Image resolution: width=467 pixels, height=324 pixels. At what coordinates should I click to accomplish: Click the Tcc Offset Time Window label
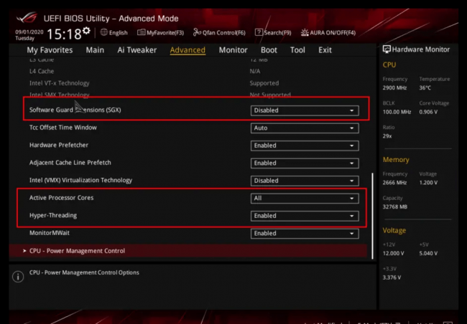click(x=63, y=128)
